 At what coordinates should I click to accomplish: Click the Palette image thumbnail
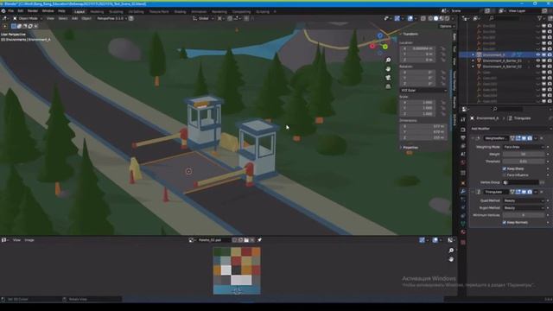pyautogui.click(x=237, y=270)
